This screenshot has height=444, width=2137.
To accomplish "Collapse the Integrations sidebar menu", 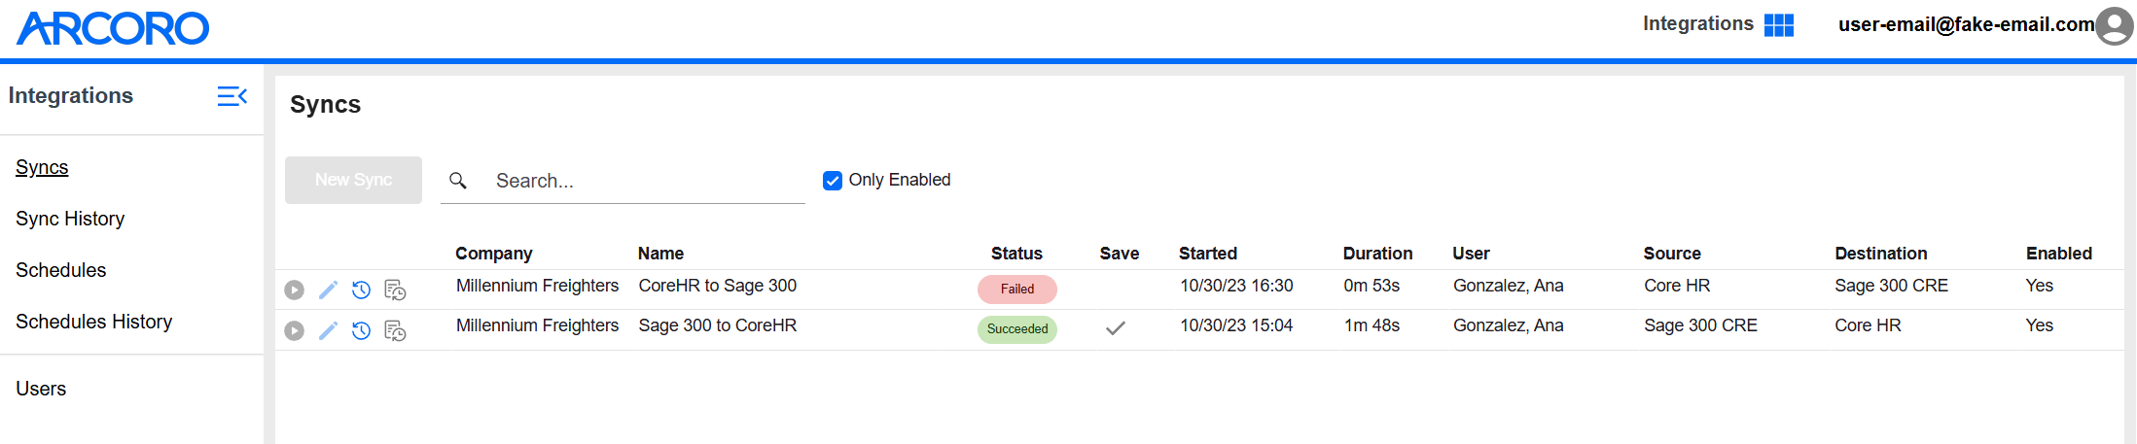I will tap(232, 96).
